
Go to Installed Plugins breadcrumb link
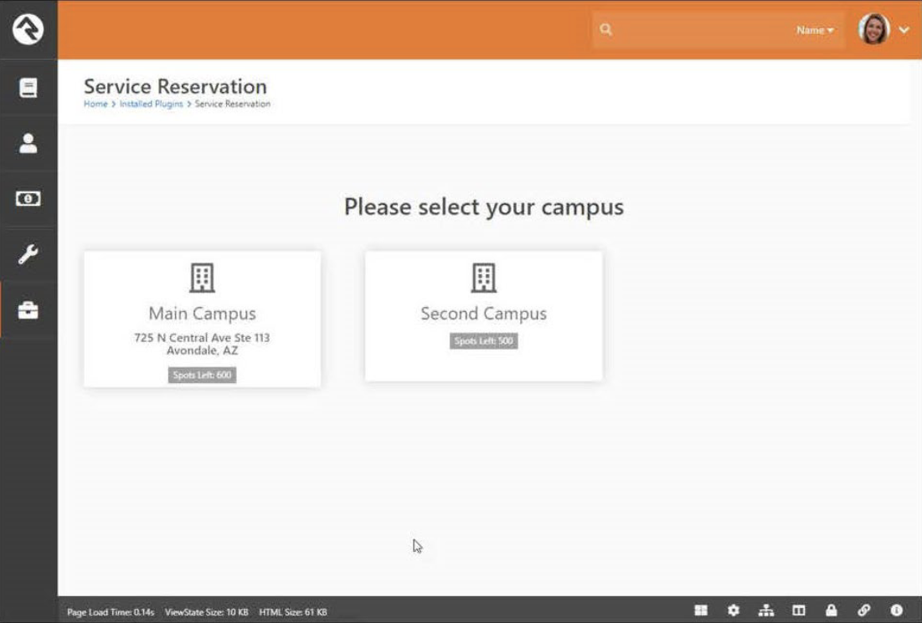pos(151,105)
